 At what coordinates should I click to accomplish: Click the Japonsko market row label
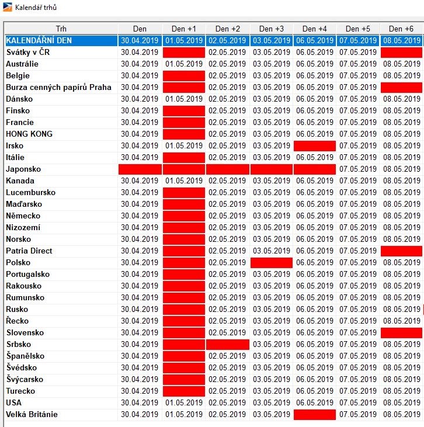(x=23, y=169)
